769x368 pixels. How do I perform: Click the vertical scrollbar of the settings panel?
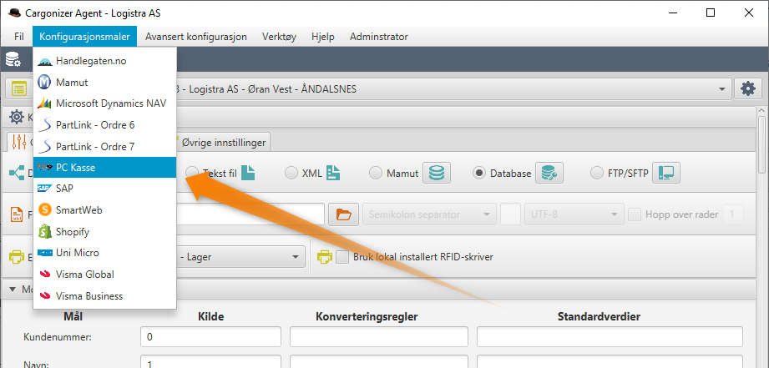[x=761, y=144]
